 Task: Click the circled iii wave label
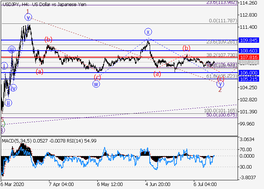click(12, 50)
